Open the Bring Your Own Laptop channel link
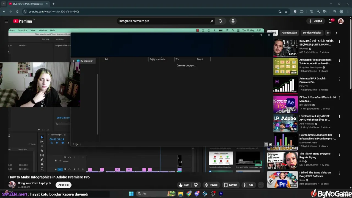Image resolution: width=352 pixels, height=198 pixels. tap(33, 183)
